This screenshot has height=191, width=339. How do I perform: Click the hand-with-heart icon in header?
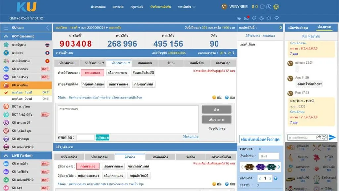pos(239,18)
